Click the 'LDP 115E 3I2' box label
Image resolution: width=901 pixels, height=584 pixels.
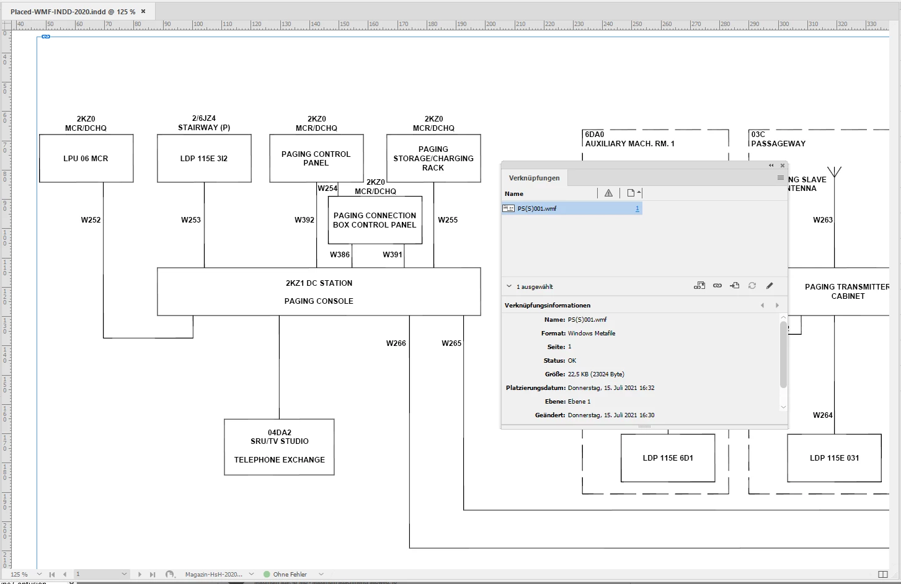coord(204,159)
